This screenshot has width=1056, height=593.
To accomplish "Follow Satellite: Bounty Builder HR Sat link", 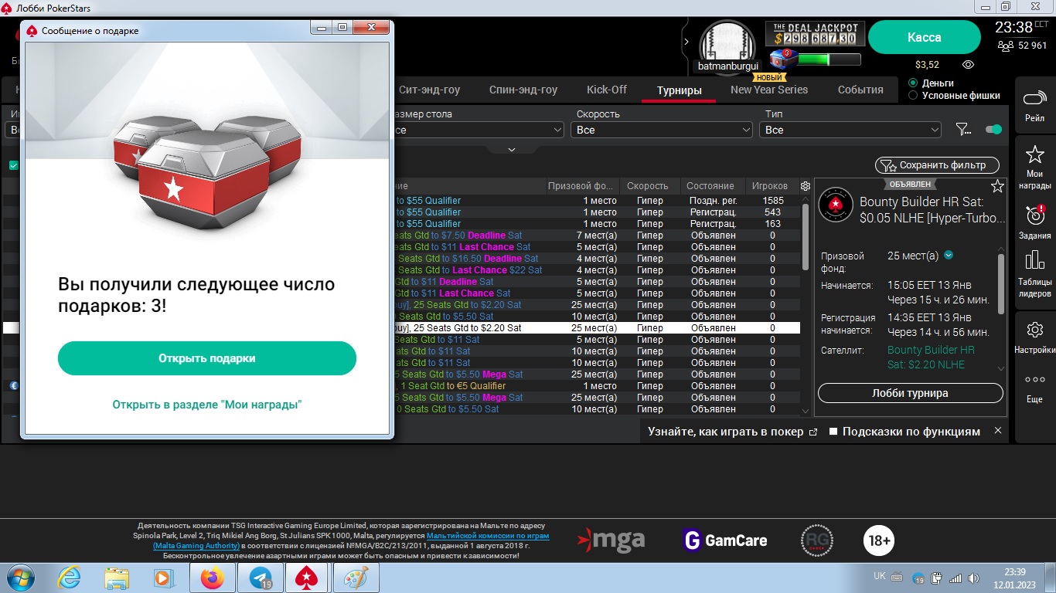I will click(x=931, y=357).
